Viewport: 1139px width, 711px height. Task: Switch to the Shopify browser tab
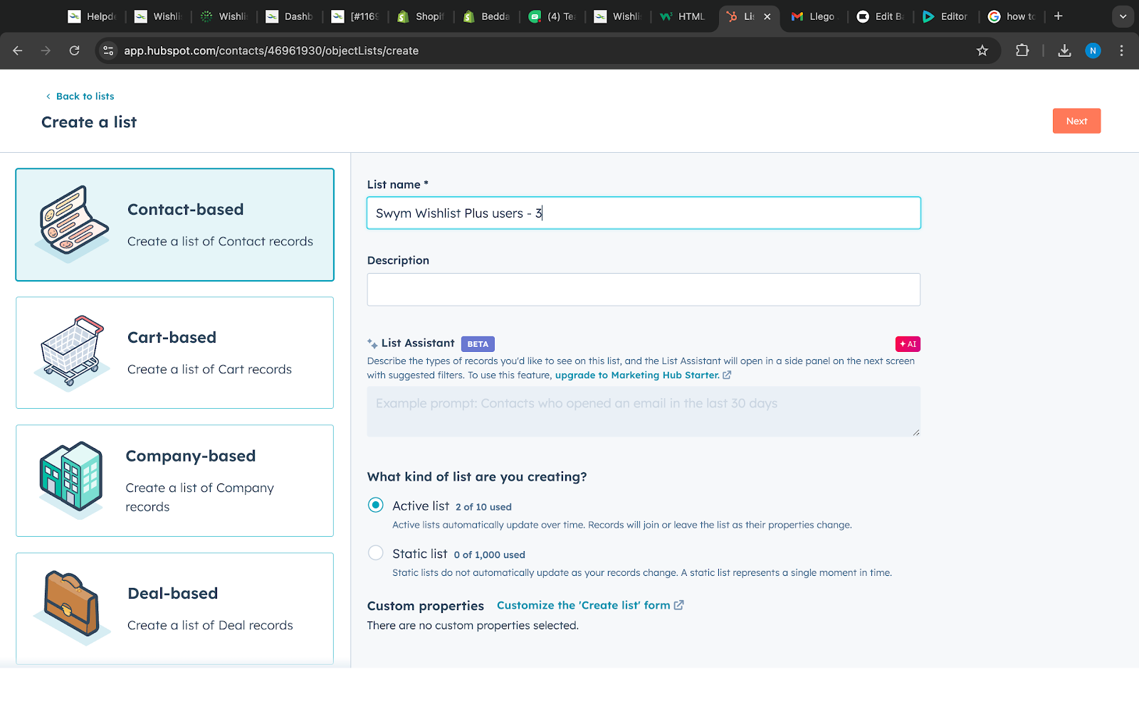coord(421,16)
